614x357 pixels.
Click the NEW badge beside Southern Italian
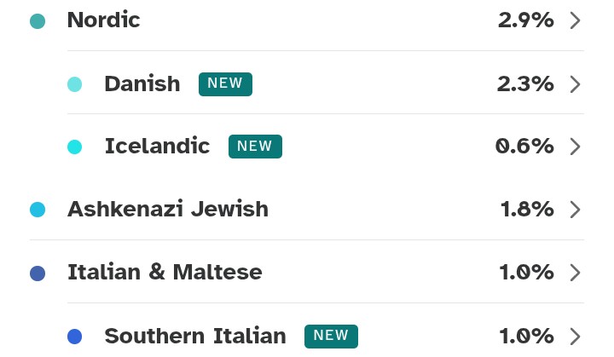click(331, 336)
